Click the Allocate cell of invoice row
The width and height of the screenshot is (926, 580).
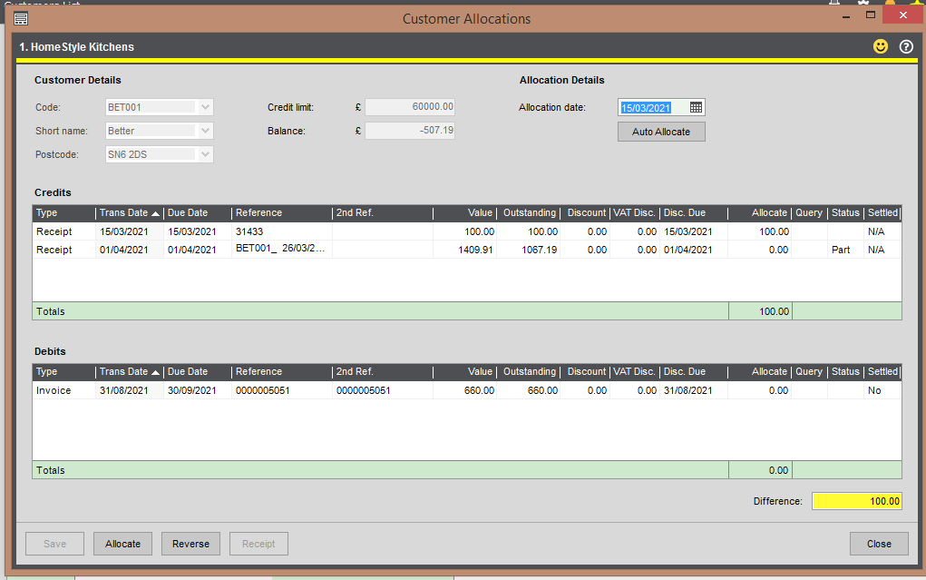(x=759, y=390)
